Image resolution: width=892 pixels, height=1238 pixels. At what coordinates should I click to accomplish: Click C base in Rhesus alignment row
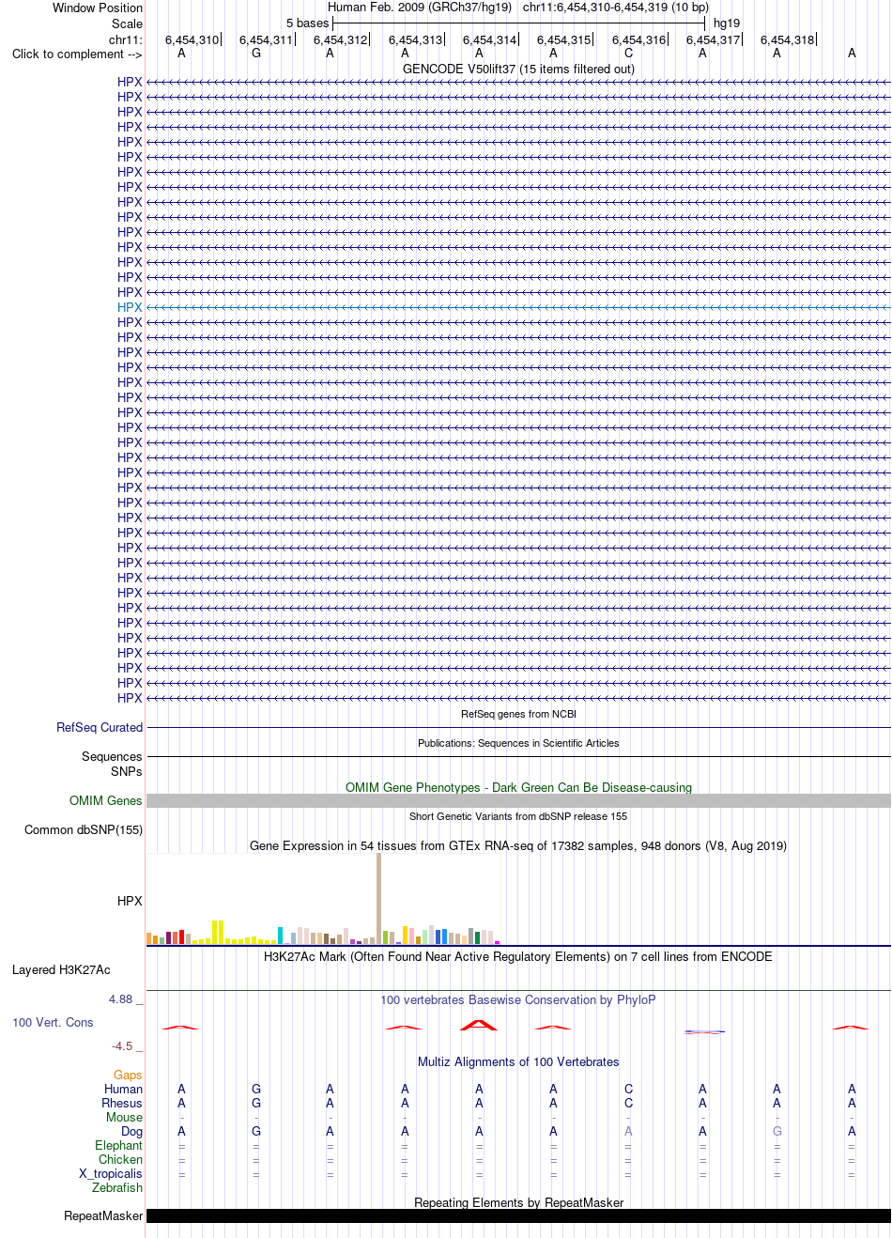(x=628, y=1103)
